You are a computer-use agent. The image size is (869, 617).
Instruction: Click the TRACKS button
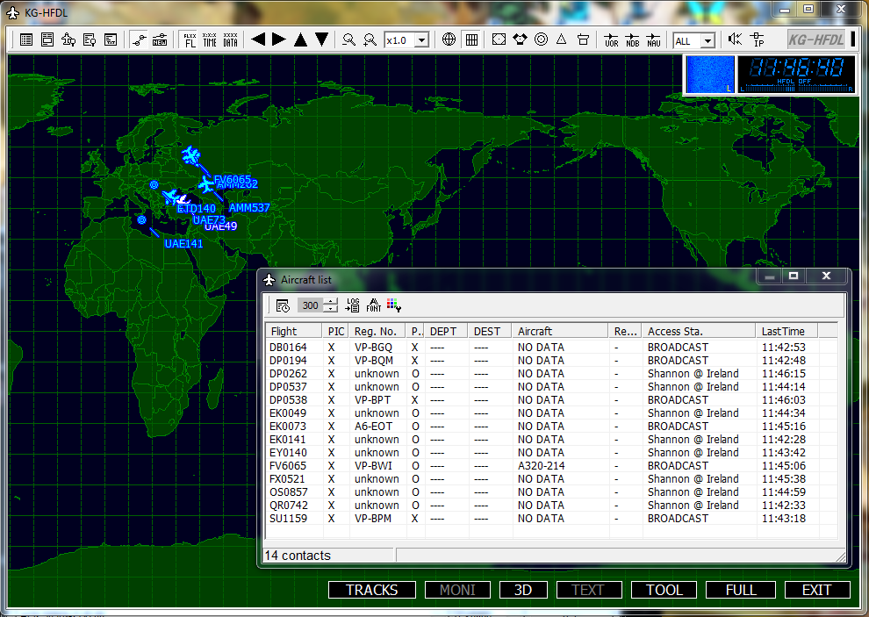click(372, 590)
